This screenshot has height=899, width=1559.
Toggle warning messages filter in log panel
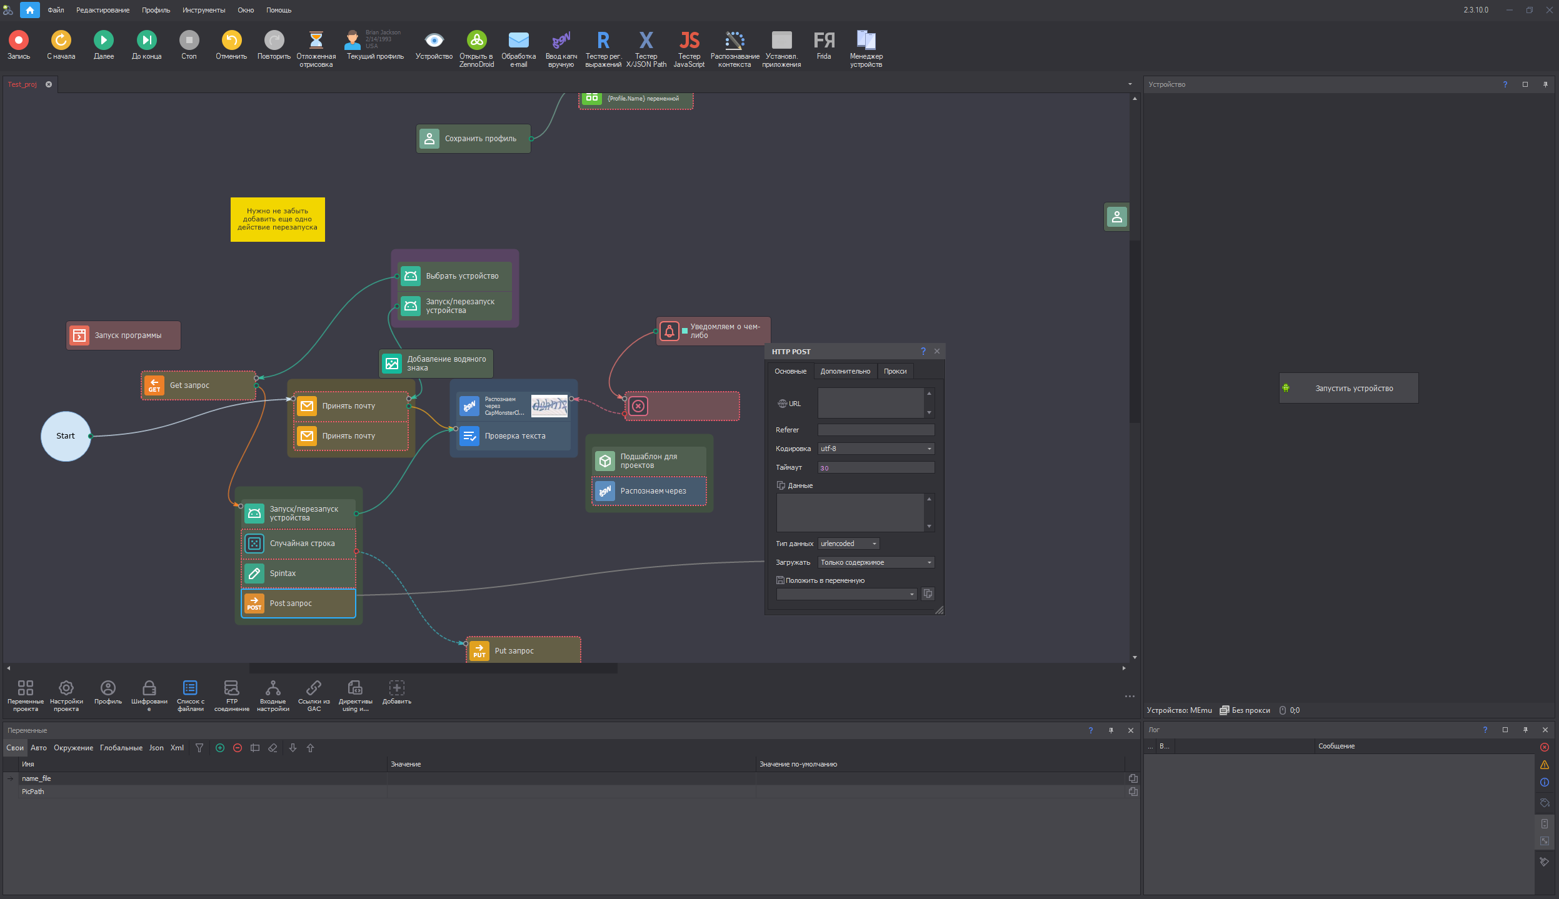click(x=1545, y=765)
